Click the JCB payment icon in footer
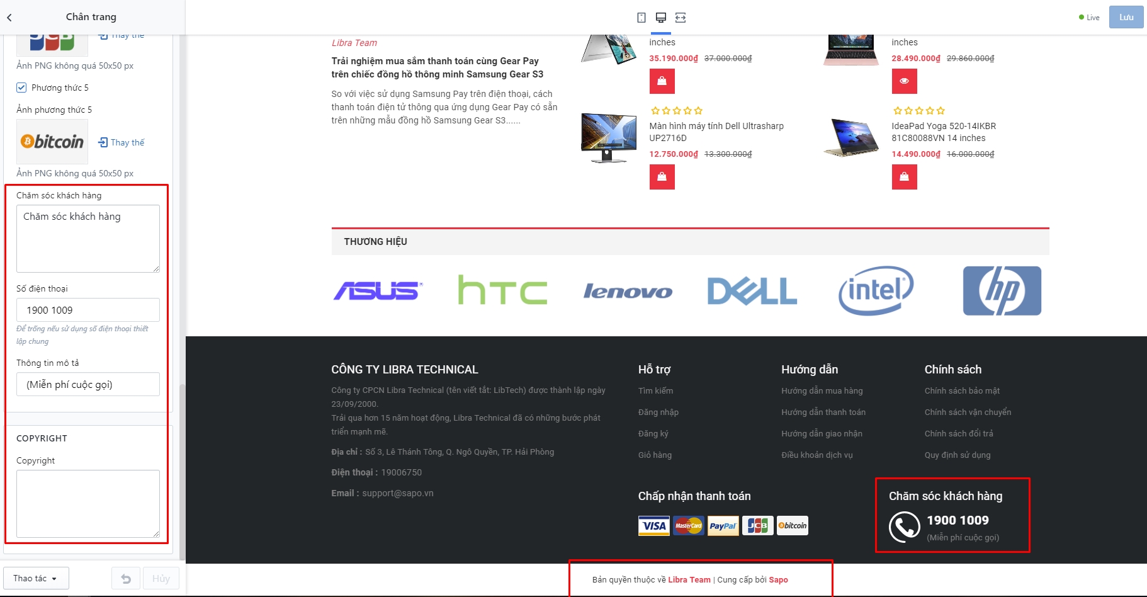1147x597 pixels. coord(758,526)
